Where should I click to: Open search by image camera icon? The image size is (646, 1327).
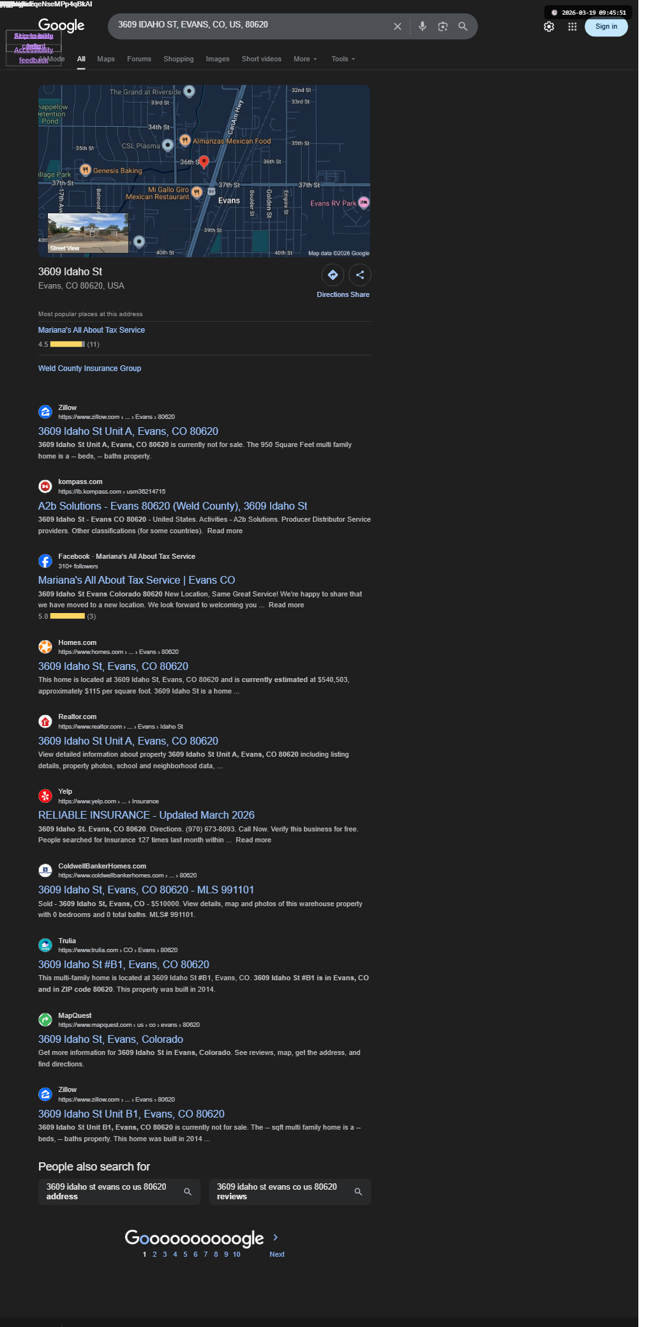[x=443, y=26]
